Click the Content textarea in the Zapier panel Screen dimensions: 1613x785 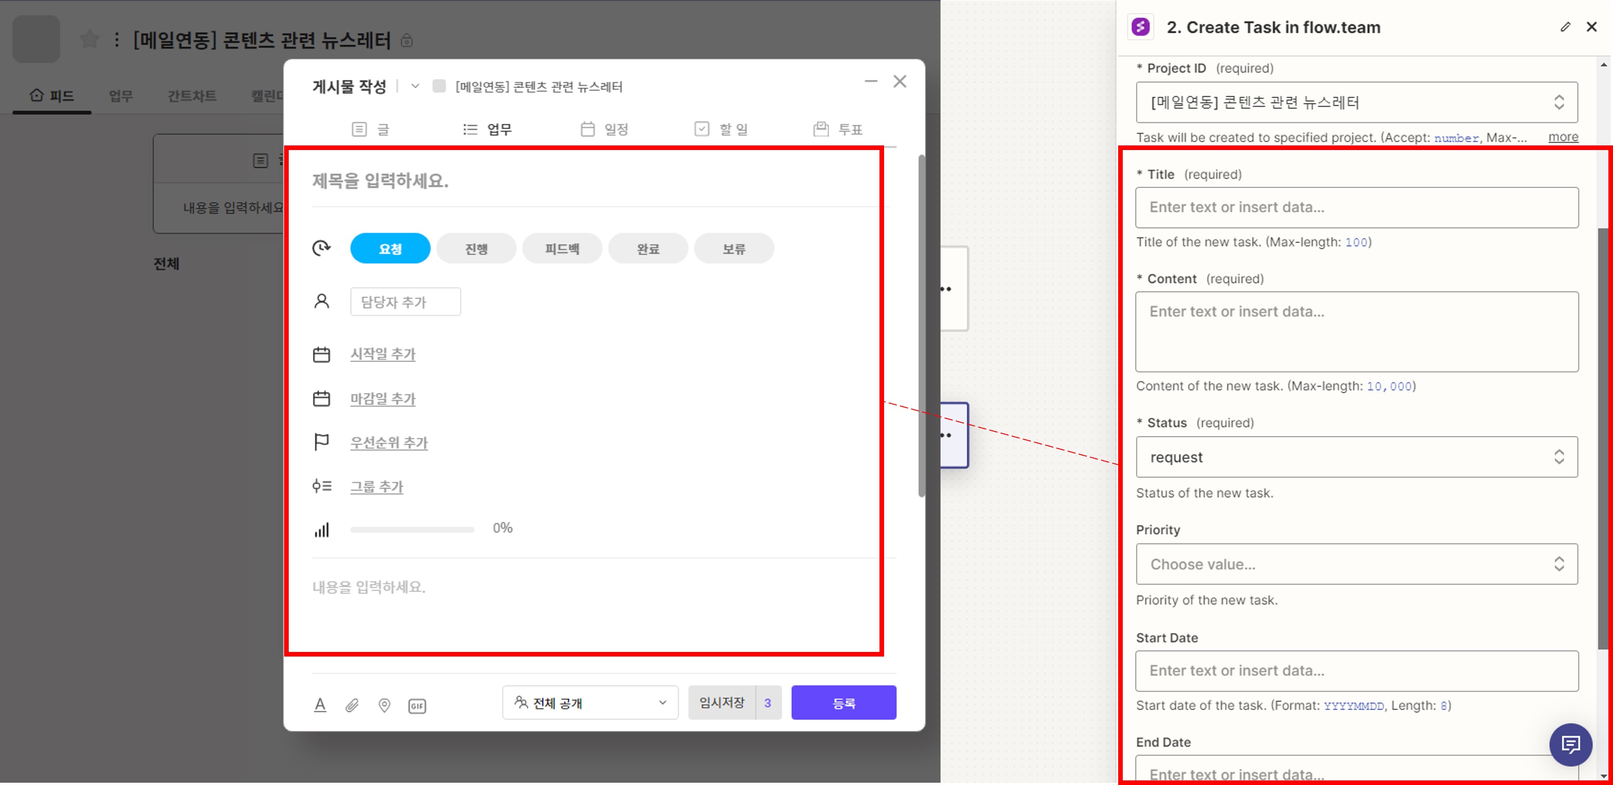tap(1356, 332)
